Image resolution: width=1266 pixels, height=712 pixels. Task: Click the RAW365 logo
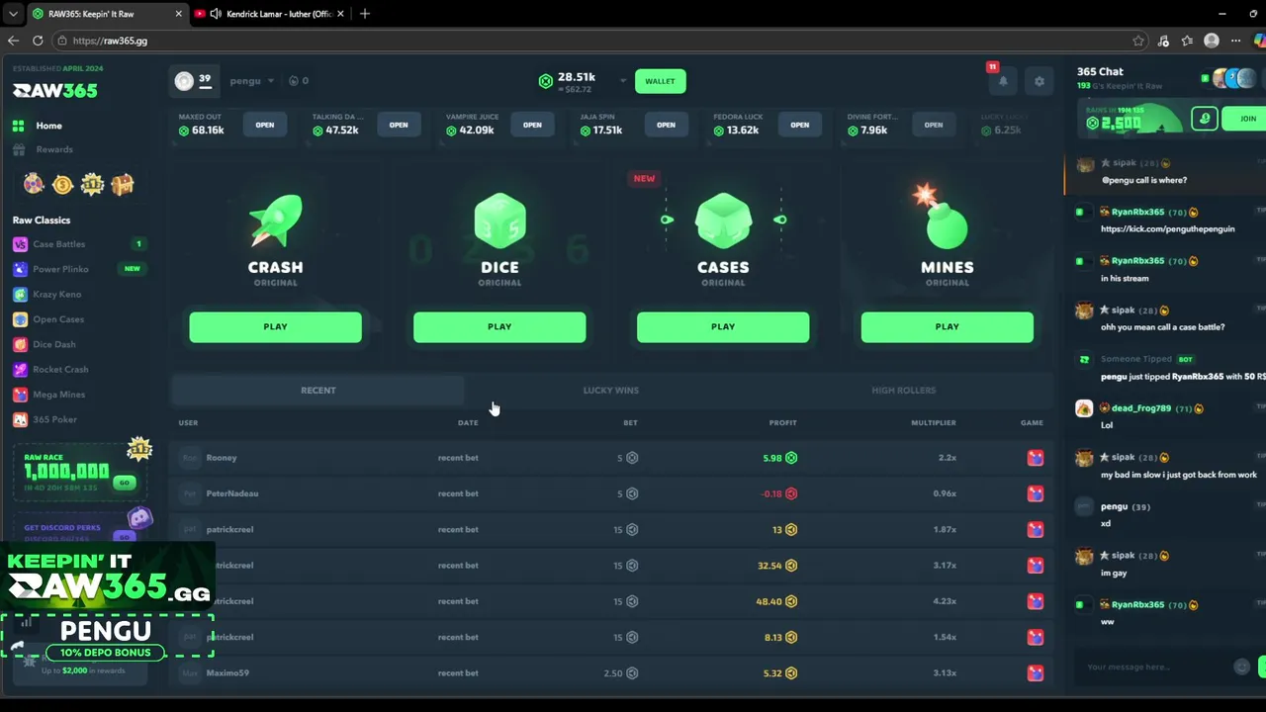click(x=55, y=90)
